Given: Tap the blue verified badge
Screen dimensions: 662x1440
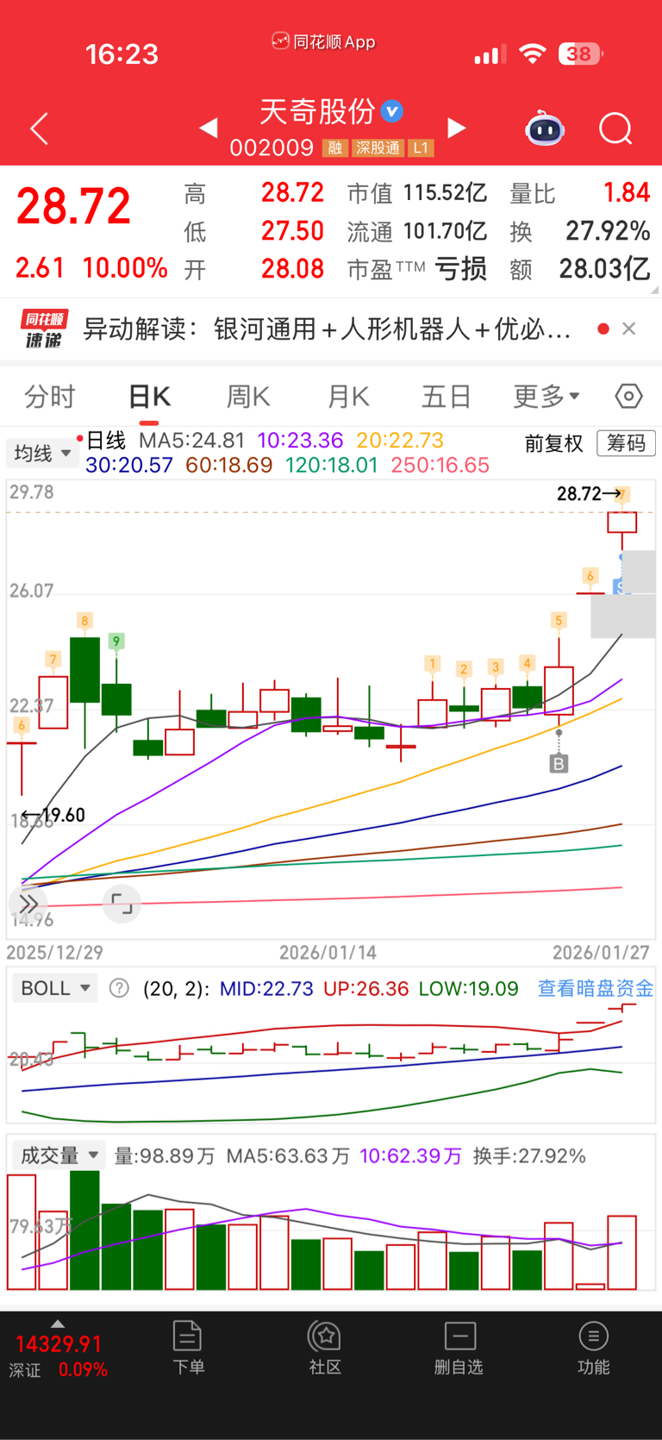Looking at the screenshot, I should [x=392, y=111].
